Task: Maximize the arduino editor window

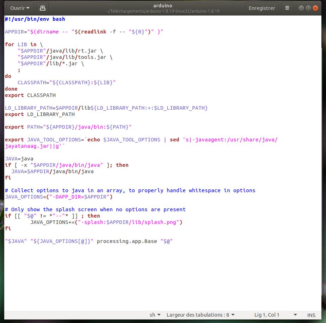Action: tap(308, 8)
